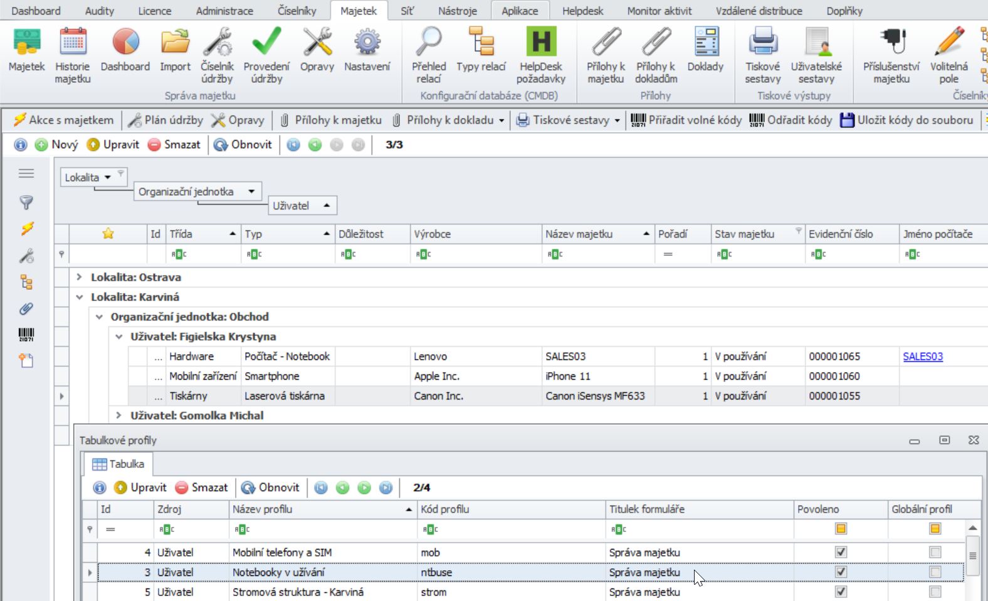Click the funnel filter icon in sidebar
Screen dimensions: 988x601
(x=26, y=202)
